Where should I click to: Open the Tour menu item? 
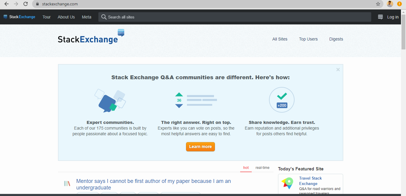pos(47,17)
